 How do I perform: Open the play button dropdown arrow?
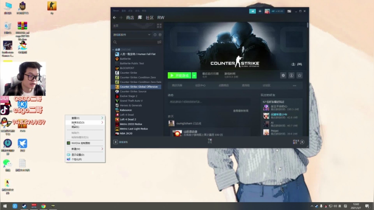tap(194, 75)
